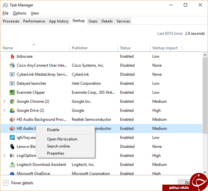Click the scrollbar up arrow
The height and width of the screenshot is (191, 208).
click(205, 55)
